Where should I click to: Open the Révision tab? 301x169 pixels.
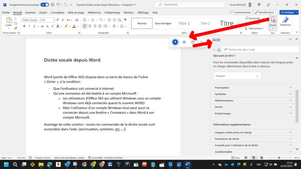click(x=129, y=12)
